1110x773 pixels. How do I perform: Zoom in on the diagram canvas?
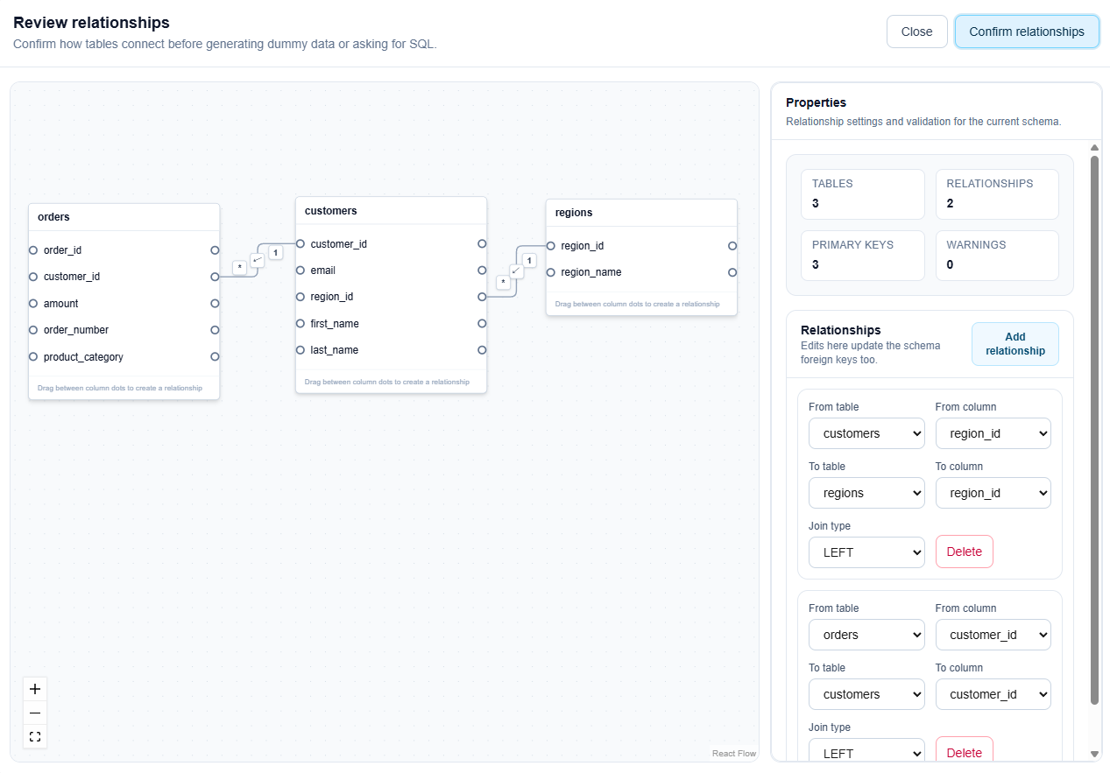(x=35, y=689)
